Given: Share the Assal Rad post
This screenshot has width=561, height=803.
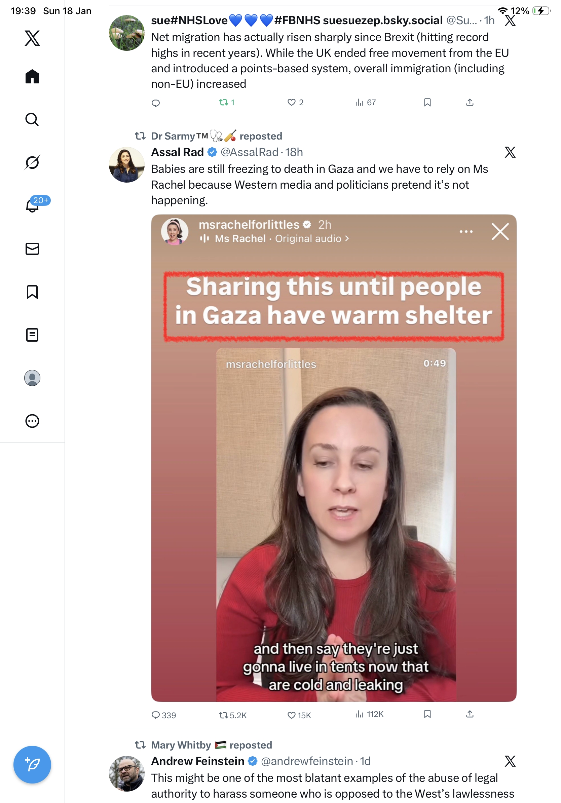Looking at the screenshot, I should pyautogui.click(x=470, y=714).
